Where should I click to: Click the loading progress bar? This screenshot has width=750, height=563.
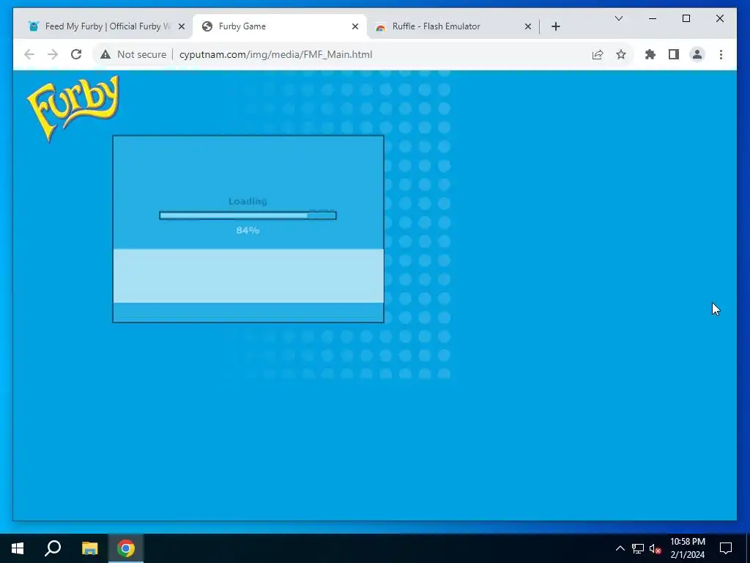248,216
